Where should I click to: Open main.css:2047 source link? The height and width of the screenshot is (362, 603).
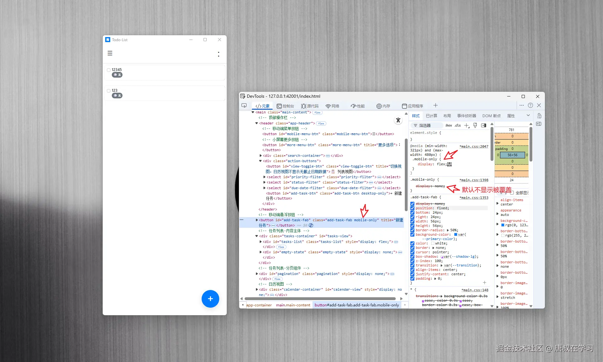[x=474, y=146]
